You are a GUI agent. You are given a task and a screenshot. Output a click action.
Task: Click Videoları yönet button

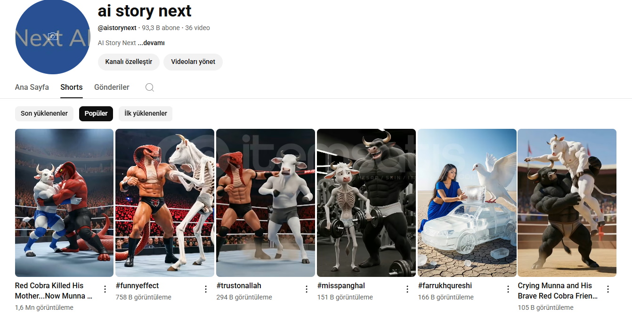click(x=193, y=62)
